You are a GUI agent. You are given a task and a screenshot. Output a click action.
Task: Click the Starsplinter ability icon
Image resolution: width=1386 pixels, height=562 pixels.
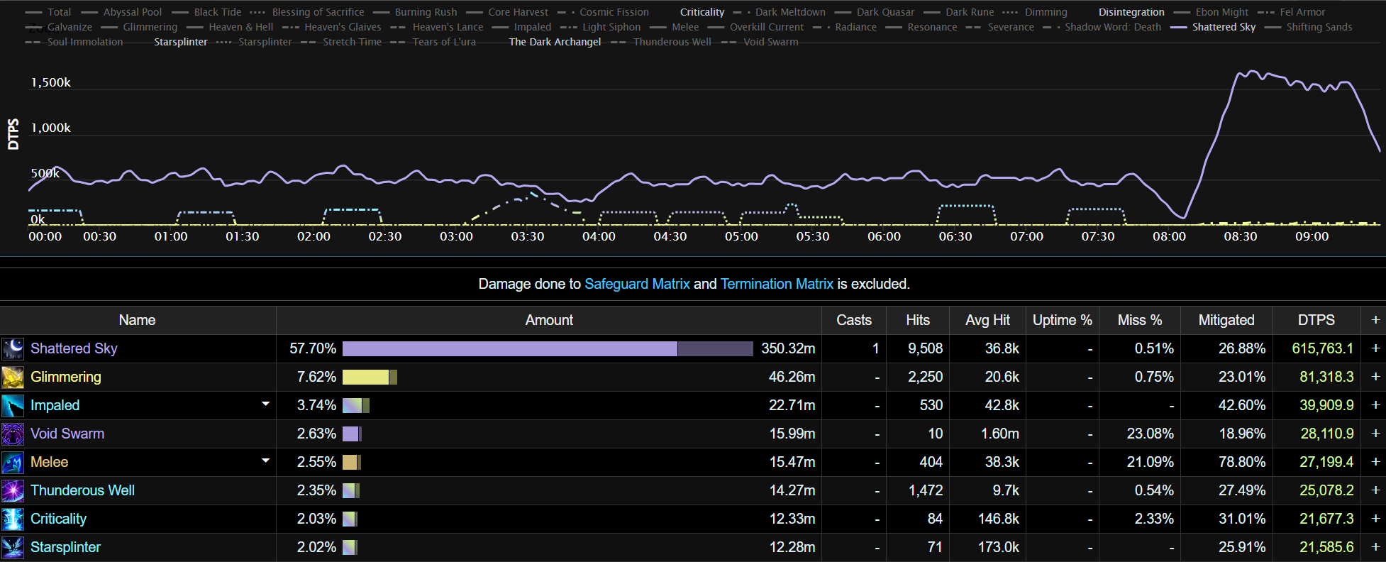(13, 547)
